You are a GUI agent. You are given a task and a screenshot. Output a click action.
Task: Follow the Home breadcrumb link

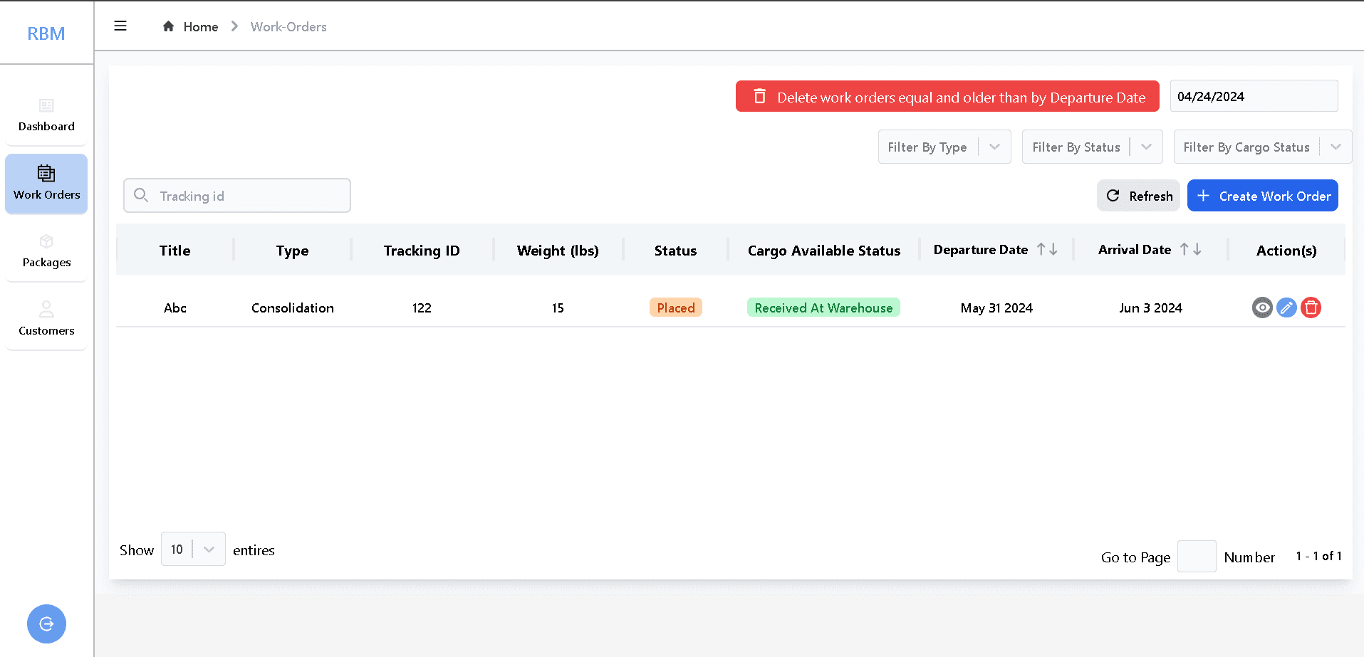coord(201,26)
